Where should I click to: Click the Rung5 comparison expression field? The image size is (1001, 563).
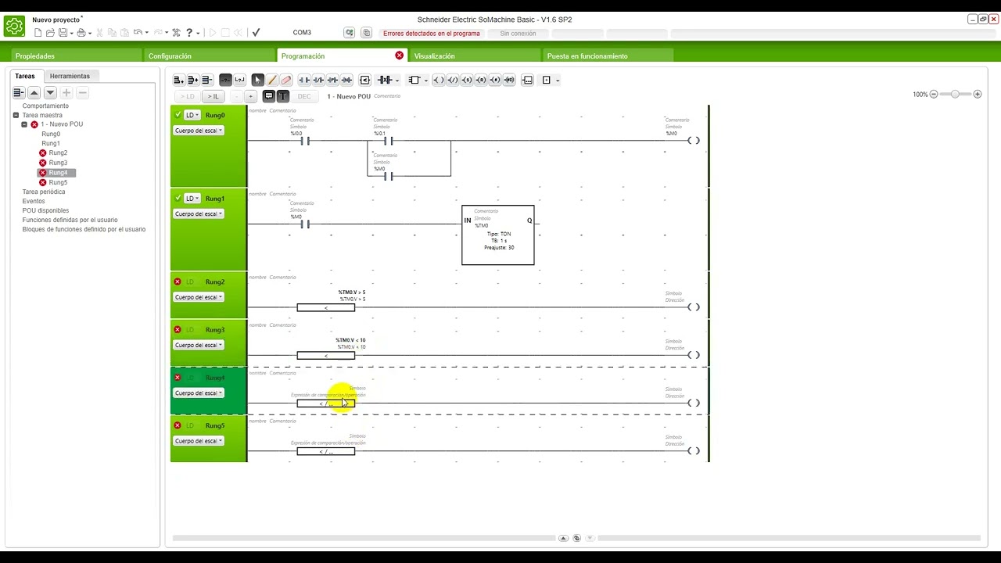326,451
